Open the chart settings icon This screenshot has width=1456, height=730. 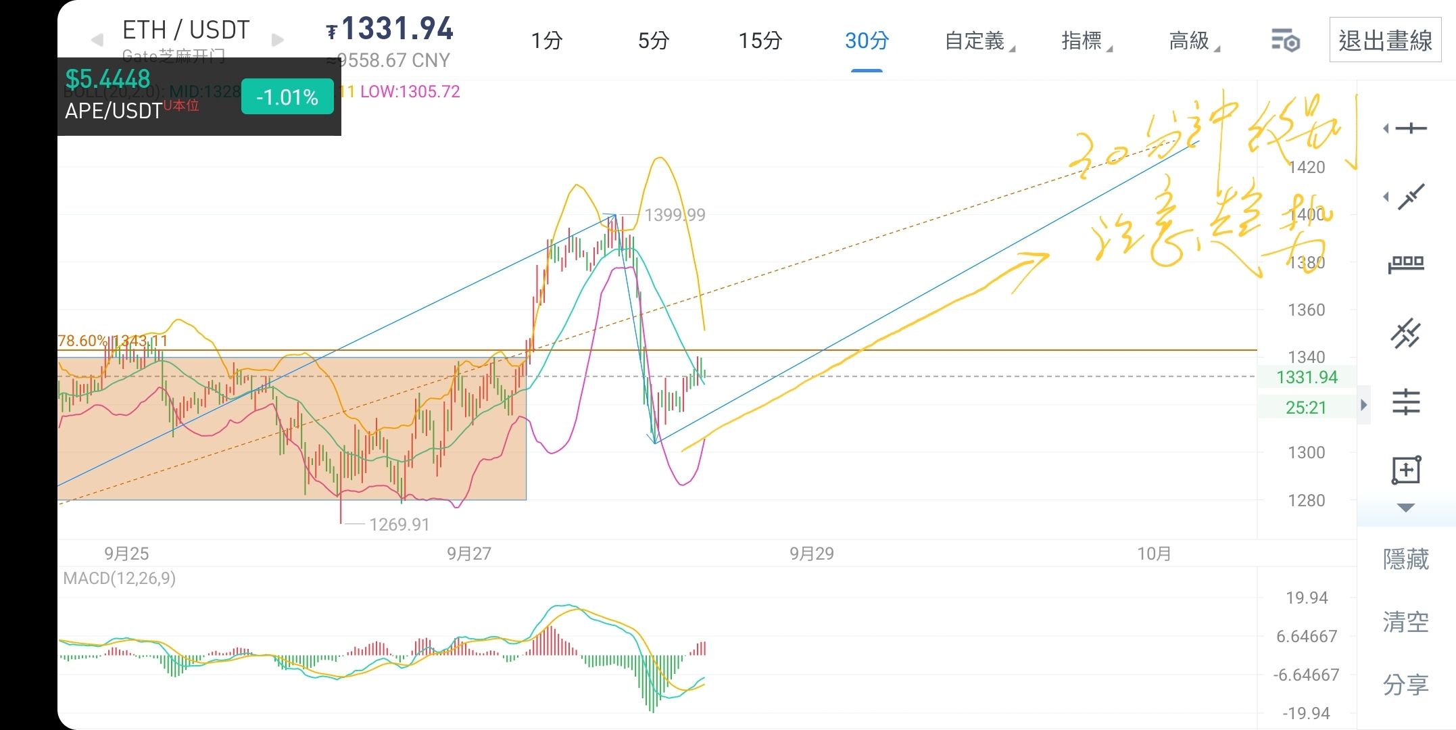pyautogui.click(x=1285, y=41)
